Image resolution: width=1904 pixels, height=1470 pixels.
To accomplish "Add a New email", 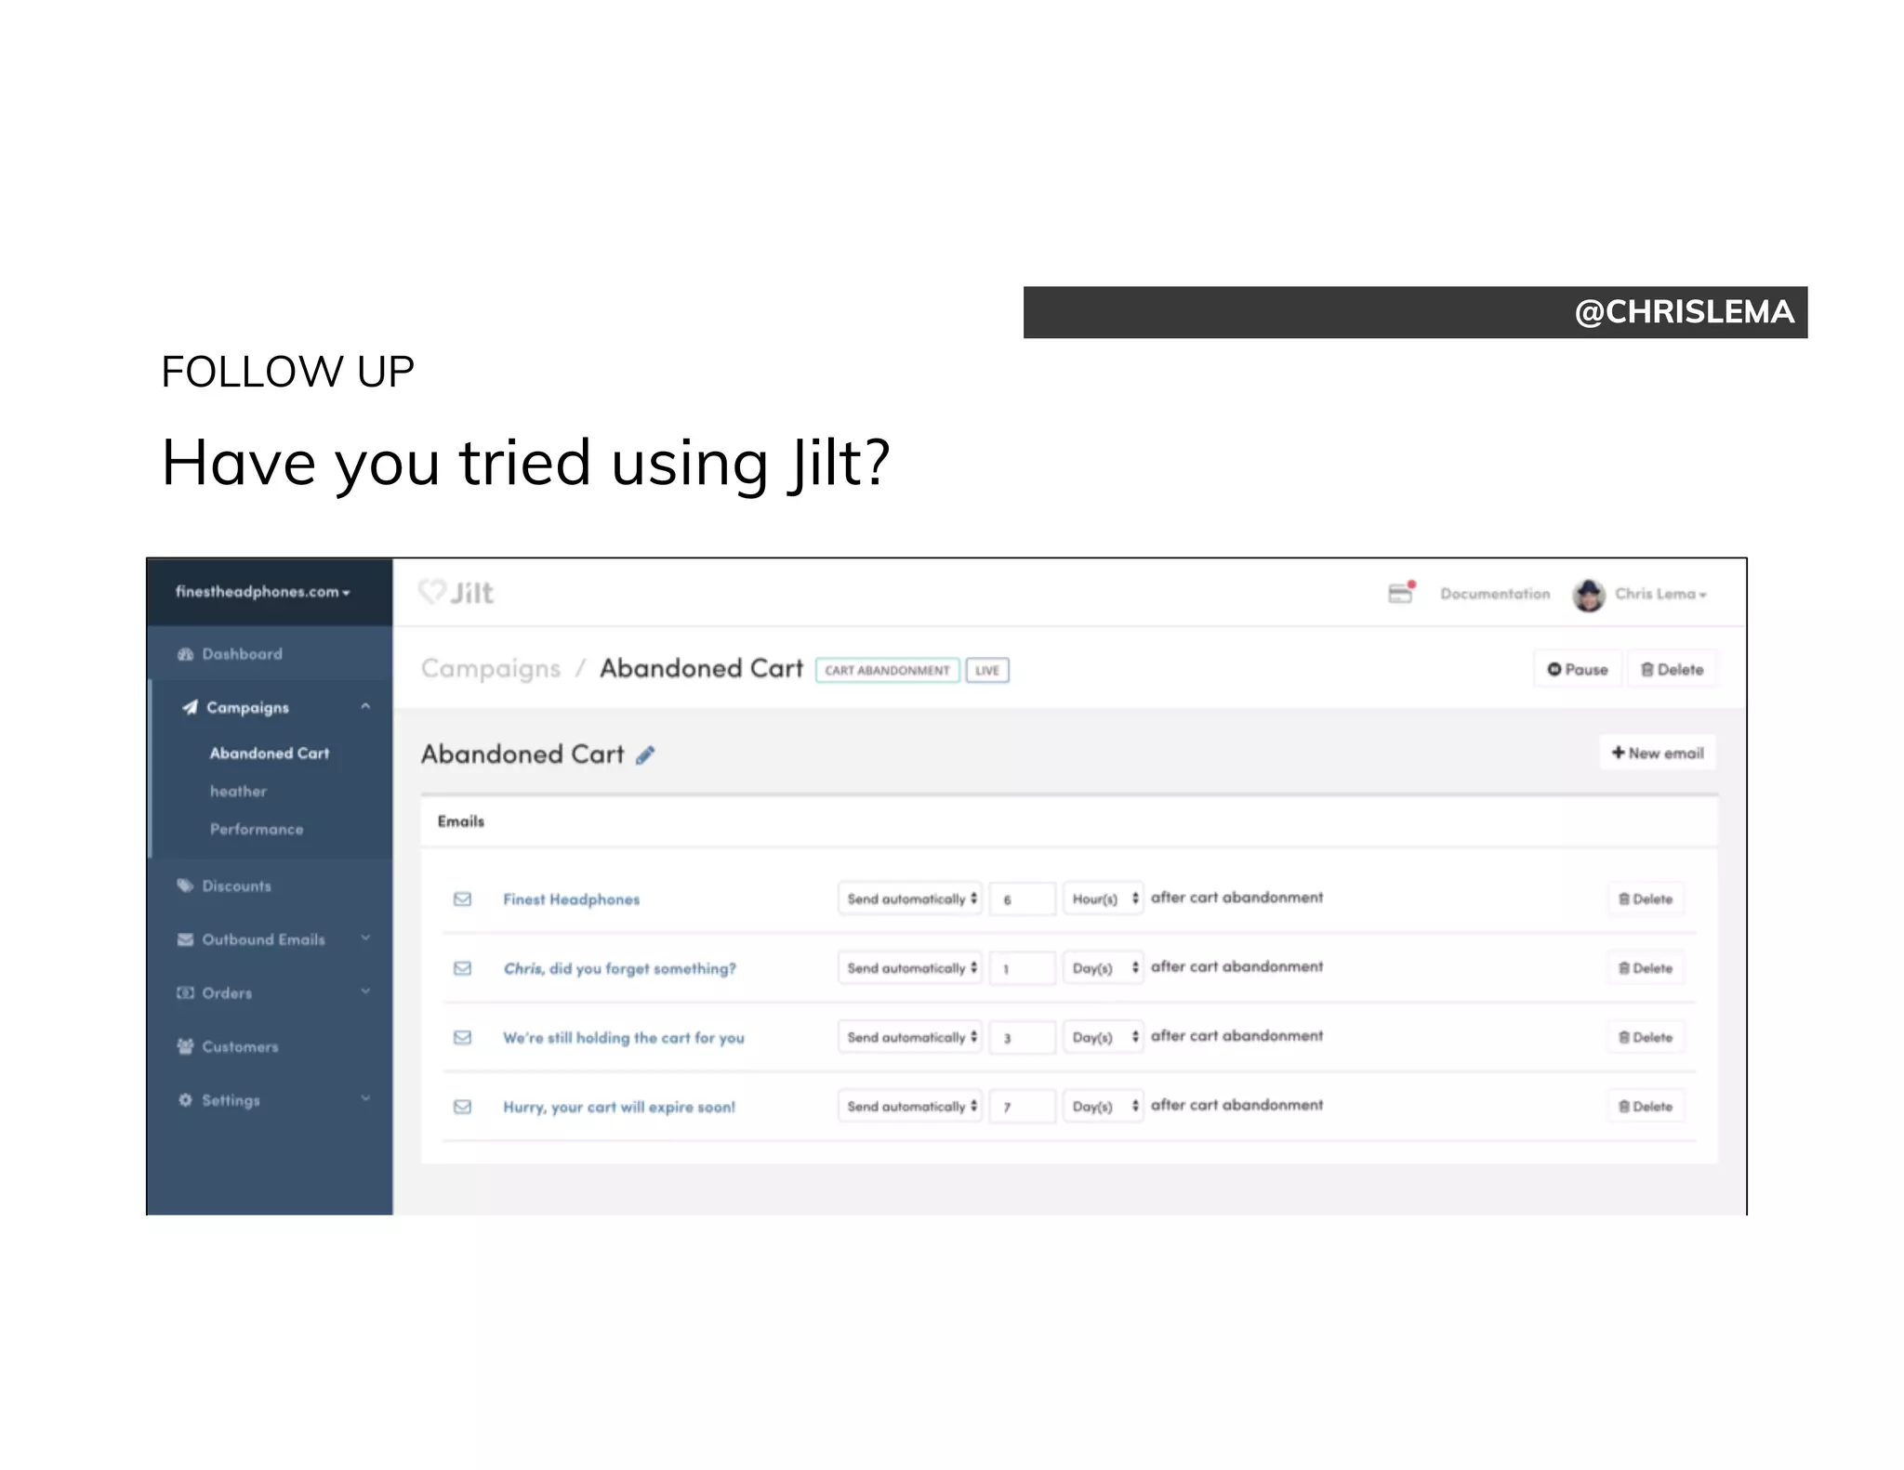I will tap(1658, 753).
